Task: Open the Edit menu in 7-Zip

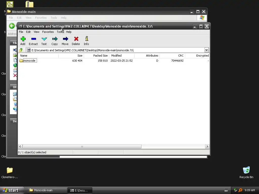Action: 28,32
